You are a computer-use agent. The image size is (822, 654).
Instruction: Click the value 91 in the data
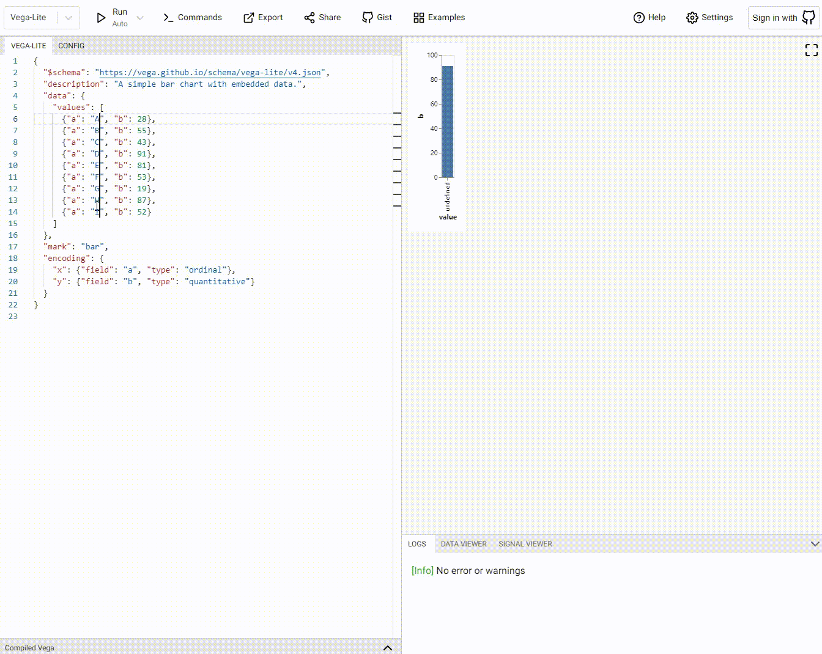pyautogui.click(x=142, y=154)
